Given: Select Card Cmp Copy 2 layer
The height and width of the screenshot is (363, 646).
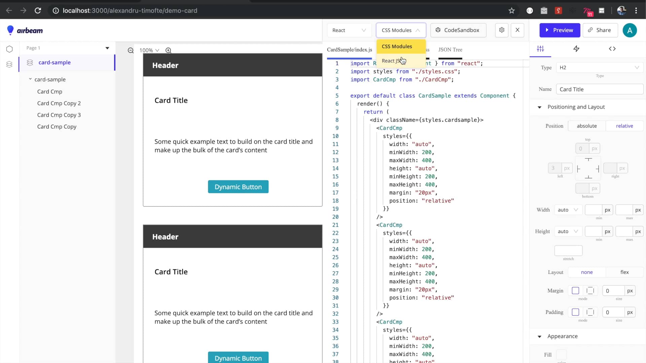Looking at the screenshot, I should coord(59,103).
